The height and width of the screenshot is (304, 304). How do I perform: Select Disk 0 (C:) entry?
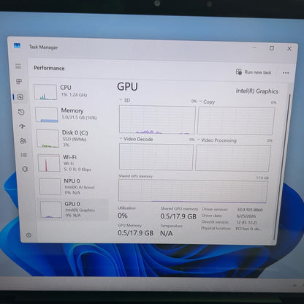[x=72, y=138]
